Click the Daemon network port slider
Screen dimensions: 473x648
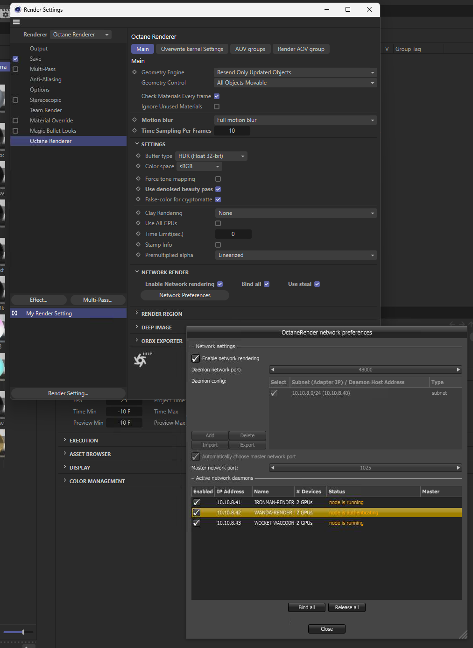[366, 370]
